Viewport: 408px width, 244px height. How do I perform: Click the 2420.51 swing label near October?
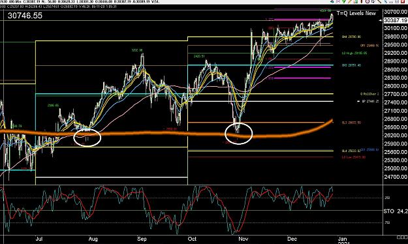tap(199, 56)
